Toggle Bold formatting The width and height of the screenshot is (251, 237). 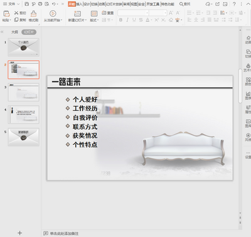tap(121, 20)
